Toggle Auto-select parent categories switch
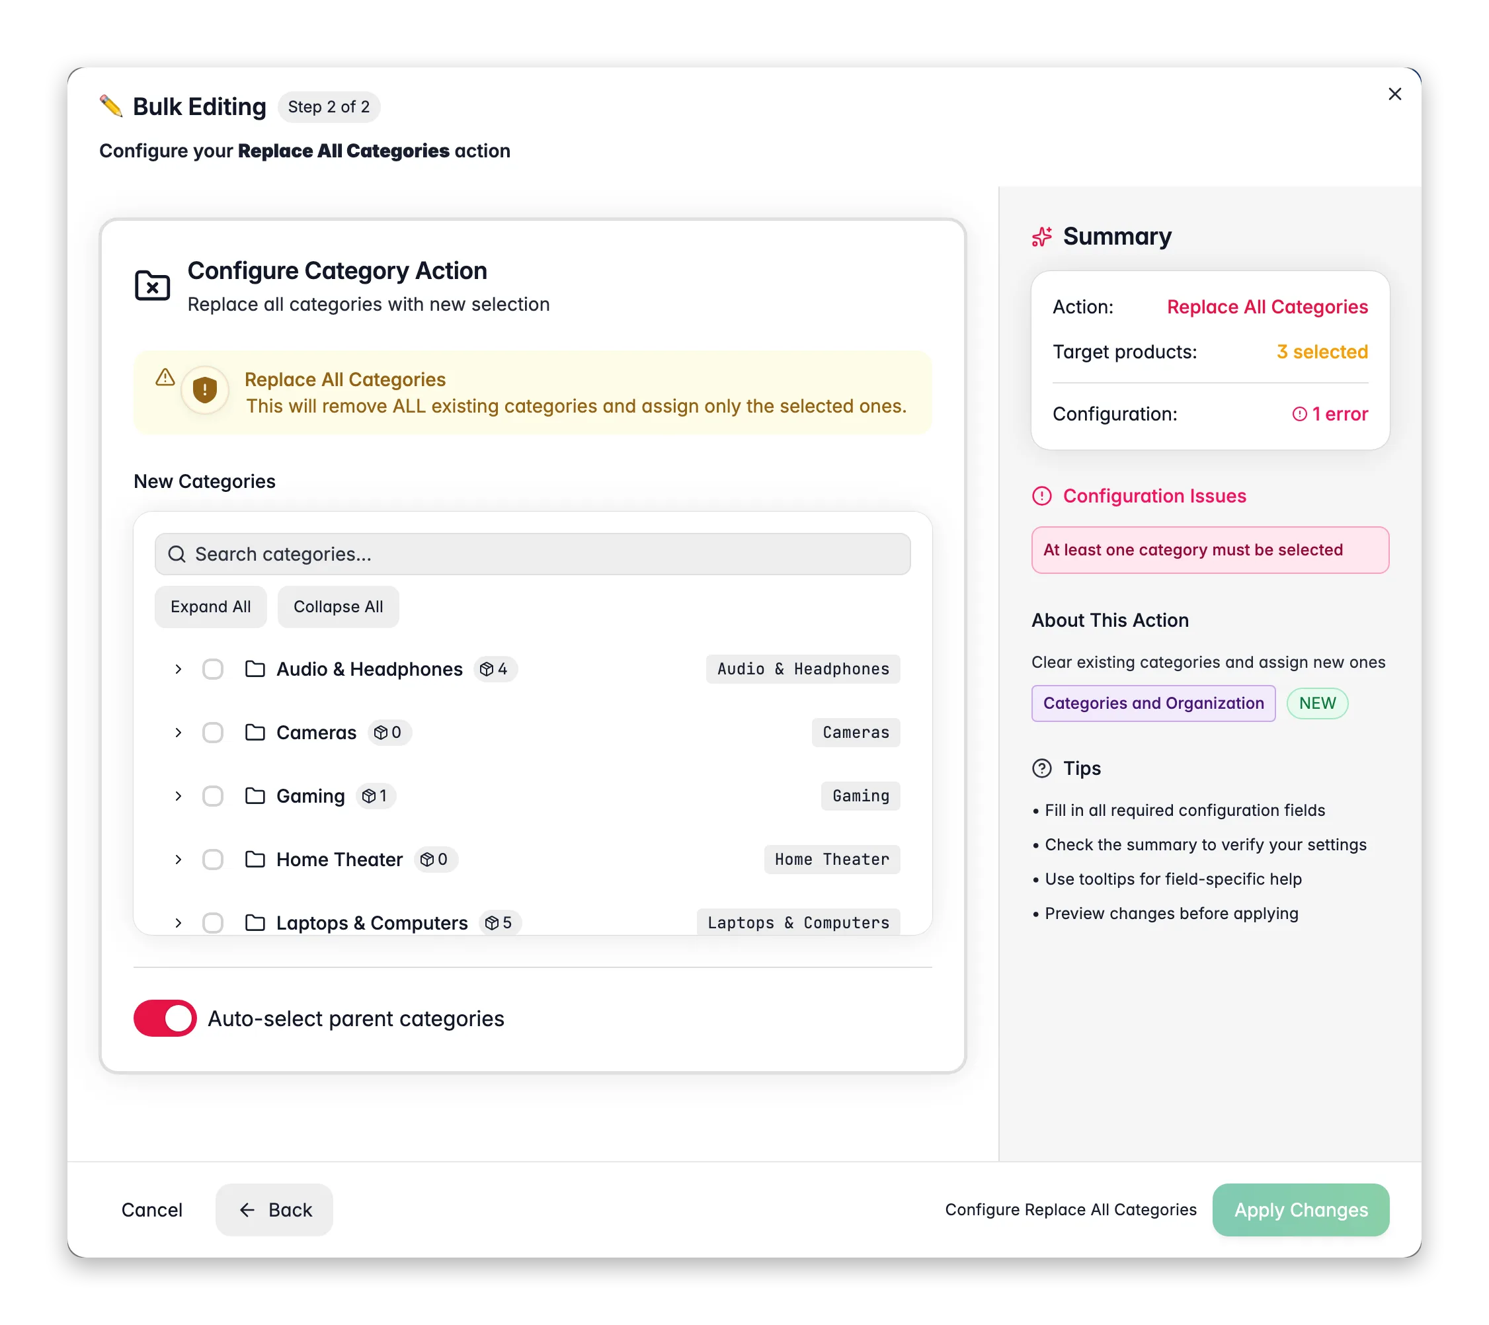This screenshot has height=1325, width=1489. tap(165, 1018)
